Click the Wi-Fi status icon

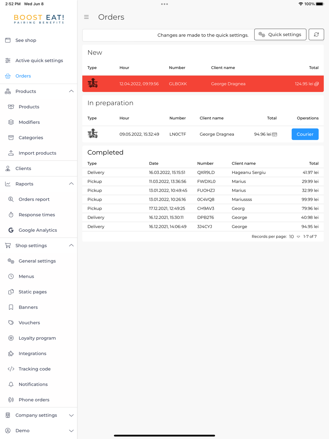point(300,4)
